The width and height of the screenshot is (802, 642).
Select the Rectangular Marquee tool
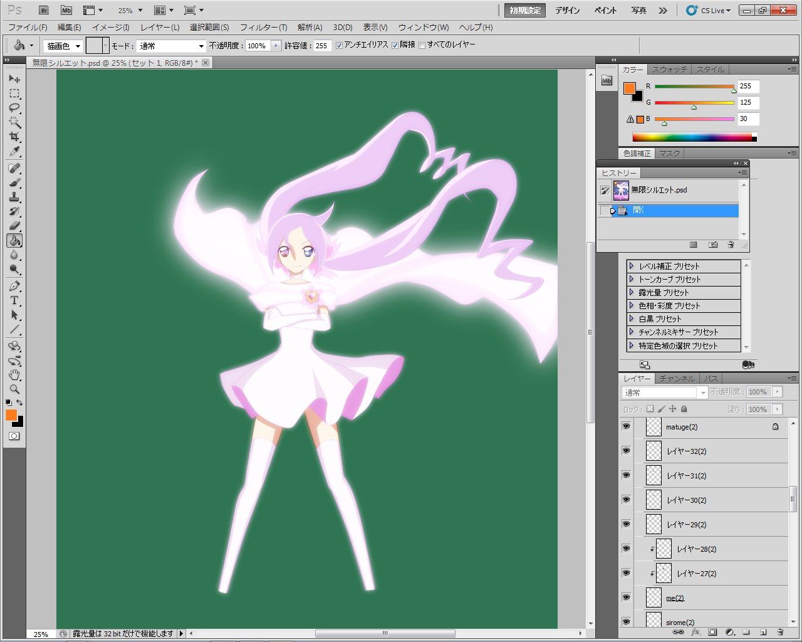click(14, 94)
